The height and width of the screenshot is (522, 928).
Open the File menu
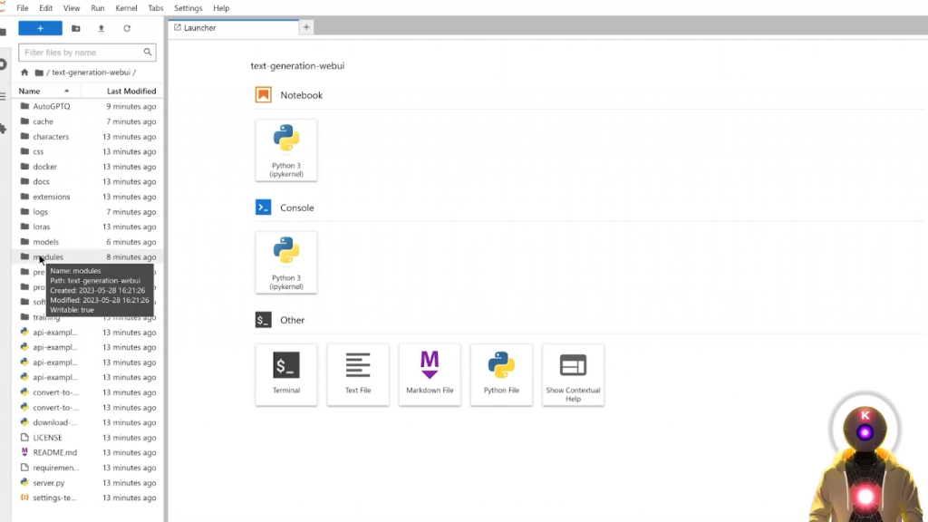23,8
